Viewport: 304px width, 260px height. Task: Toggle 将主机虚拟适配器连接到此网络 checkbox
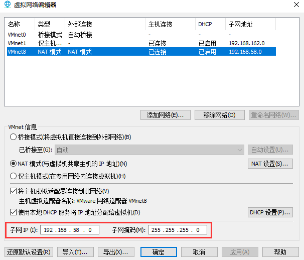click(x=13, y=191)
